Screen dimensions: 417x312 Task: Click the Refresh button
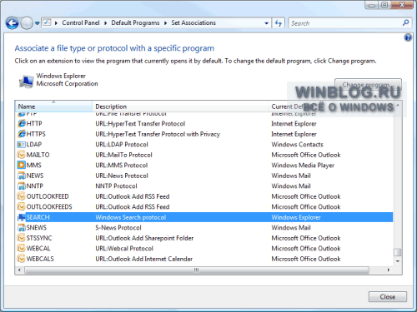[279, 23]
